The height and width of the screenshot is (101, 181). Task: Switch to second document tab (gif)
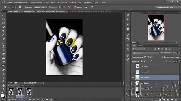coord(90,11)
